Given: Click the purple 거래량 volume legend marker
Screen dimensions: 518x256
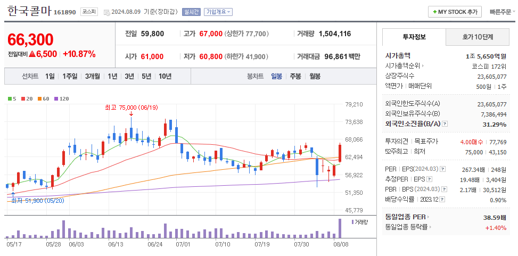Looking at the screenshot, I should pos(353,221).
